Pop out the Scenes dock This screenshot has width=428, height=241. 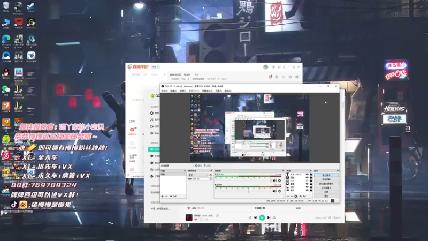185,171
